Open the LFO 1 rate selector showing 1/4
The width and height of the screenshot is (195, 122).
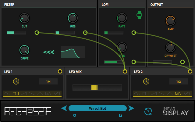click(48, 81)
